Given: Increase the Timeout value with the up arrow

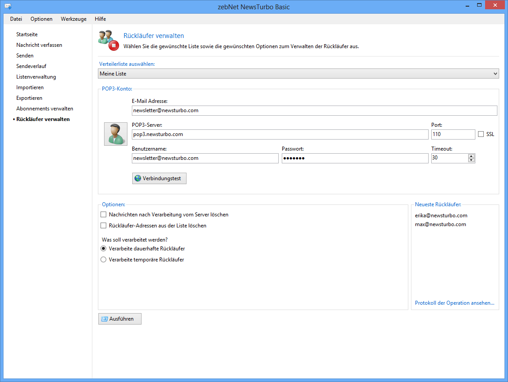Looking at the screenshot, I should pyautogui.click(x=471, y=156).
